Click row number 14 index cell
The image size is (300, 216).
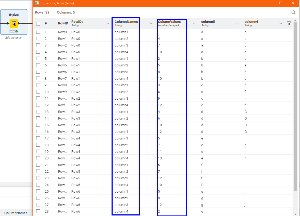point(47,118)
